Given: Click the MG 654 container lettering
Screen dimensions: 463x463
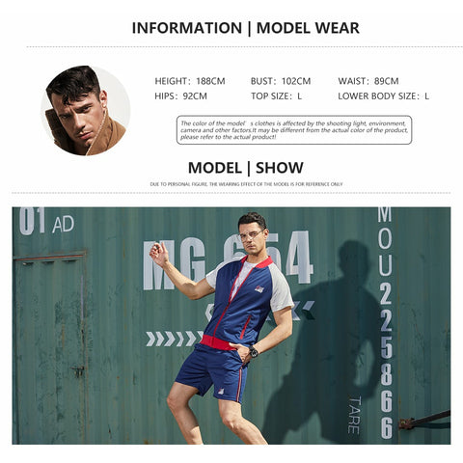Looking at the screenshot, I should (x=228, y=260).
